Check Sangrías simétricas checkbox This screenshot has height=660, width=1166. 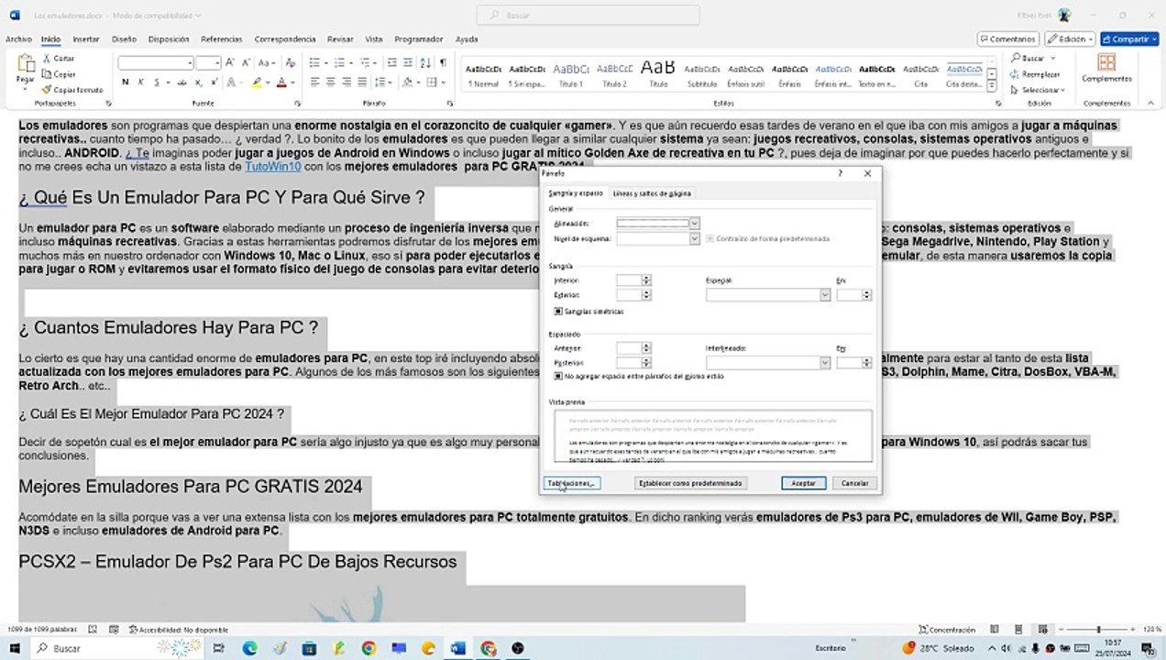click(x=558, y=312)
